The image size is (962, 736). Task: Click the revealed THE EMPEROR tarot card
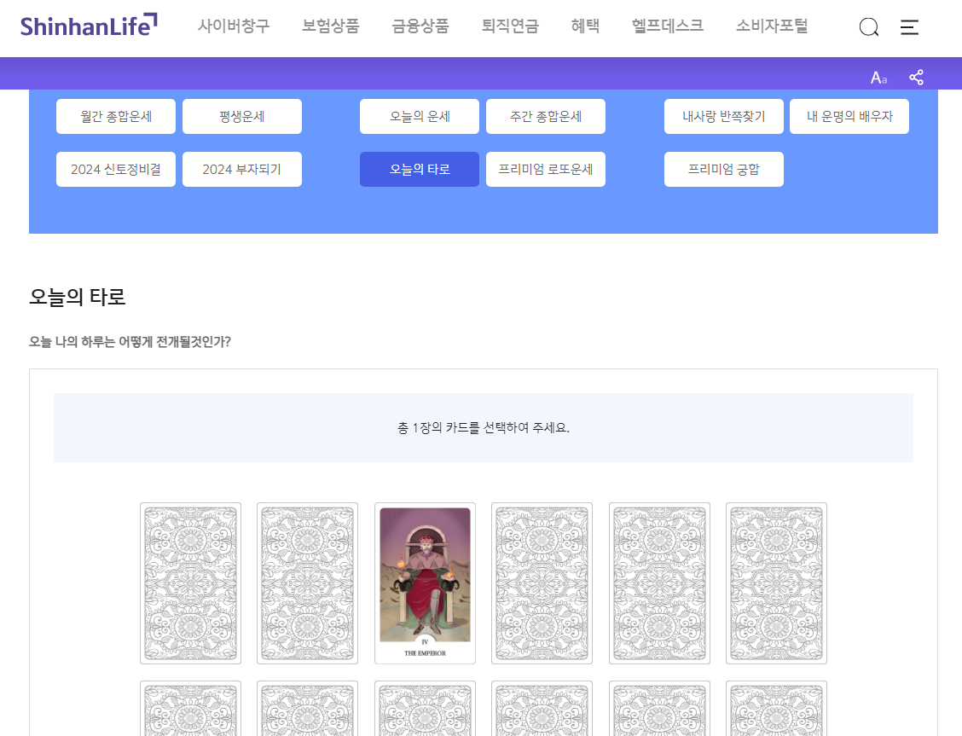426,583
